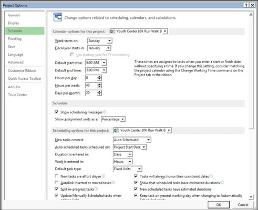The width and height of the screenshot is (258, 210).
Task: Open Trust Center category
Action: coord(25,94)
